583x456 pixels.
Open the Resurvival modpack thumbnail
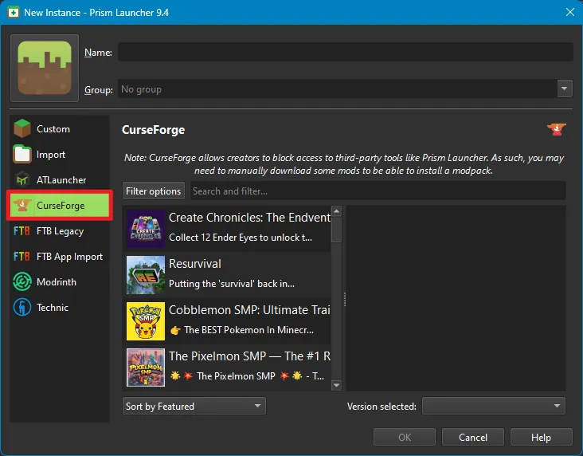(x=146, y=275)
